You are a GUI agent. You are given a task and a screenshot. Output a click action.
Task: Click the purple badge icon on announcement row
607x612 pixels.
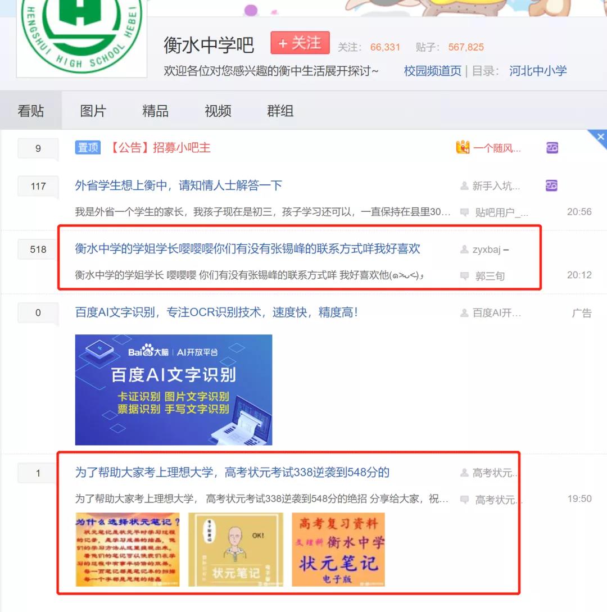coord(552,148)
